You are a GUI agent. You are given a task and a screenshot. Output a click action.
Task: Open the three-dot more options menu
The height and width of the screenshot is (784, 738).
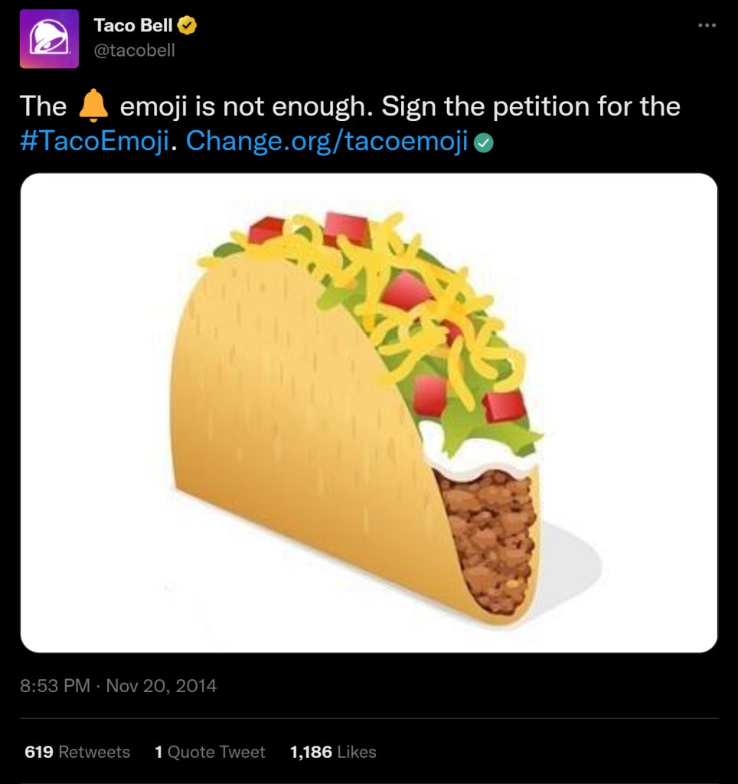[706, 26]
